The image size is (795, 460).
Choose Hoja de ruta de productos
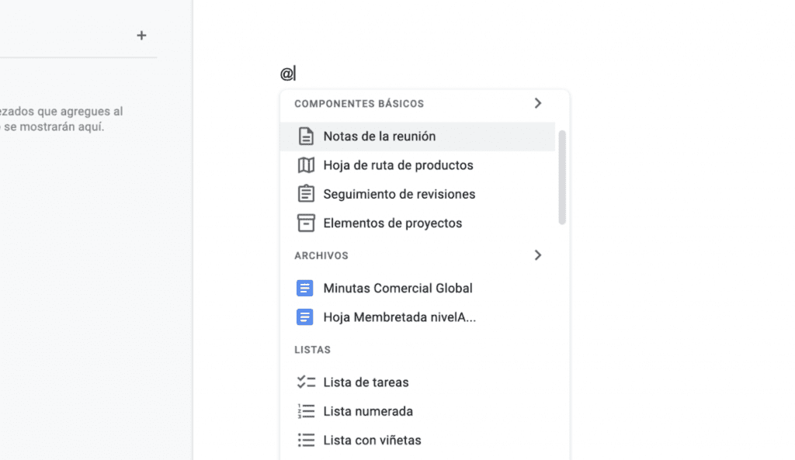[x=397, y=165]
